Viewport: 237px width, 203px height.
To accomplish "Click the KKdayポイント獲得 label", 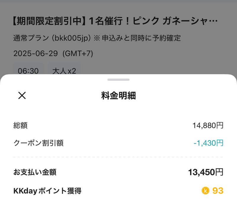I will click(47, 191).
